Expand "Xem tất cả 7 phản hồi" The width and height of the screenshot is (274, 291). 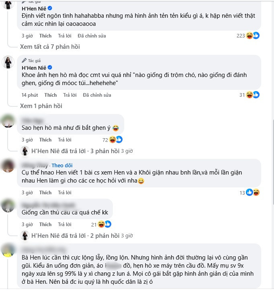click(50, 47)
